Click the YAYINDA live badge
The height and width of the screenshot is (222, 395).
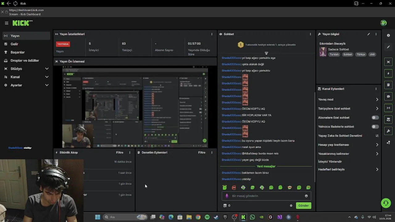pyautogui.click(x=63, y=44)
